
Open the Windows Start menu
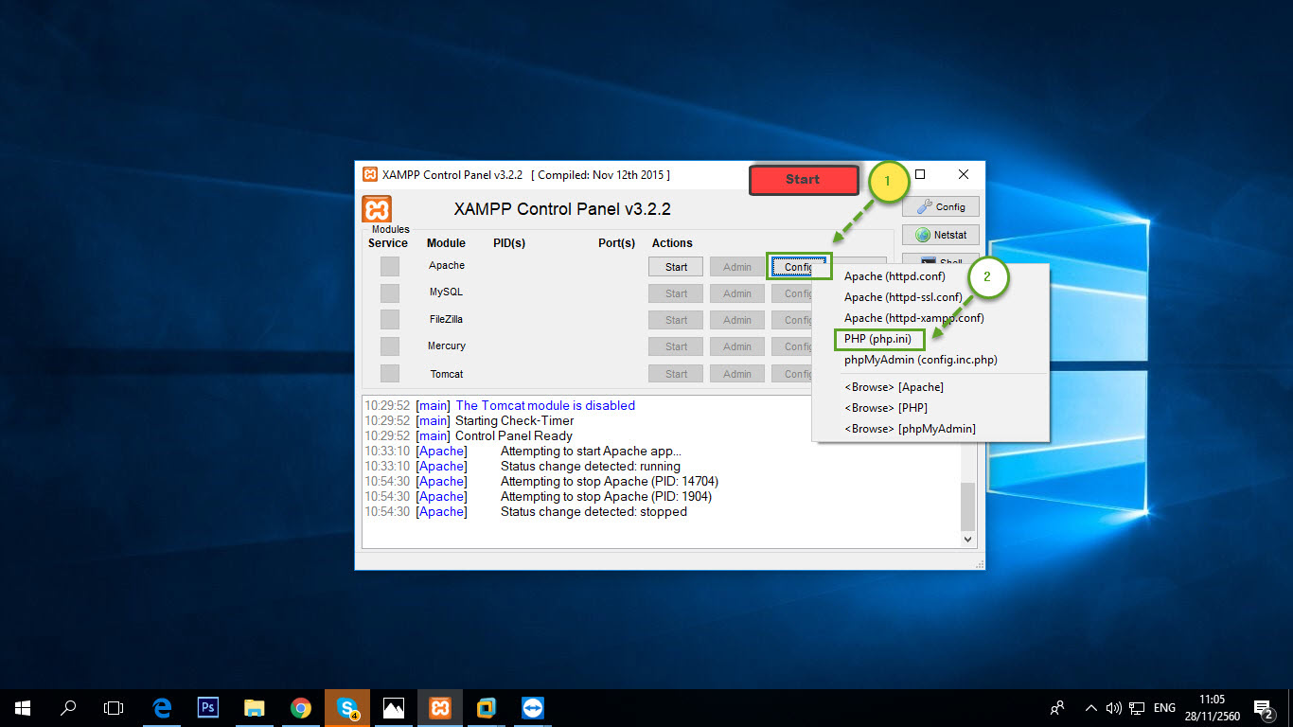point(23,707)
